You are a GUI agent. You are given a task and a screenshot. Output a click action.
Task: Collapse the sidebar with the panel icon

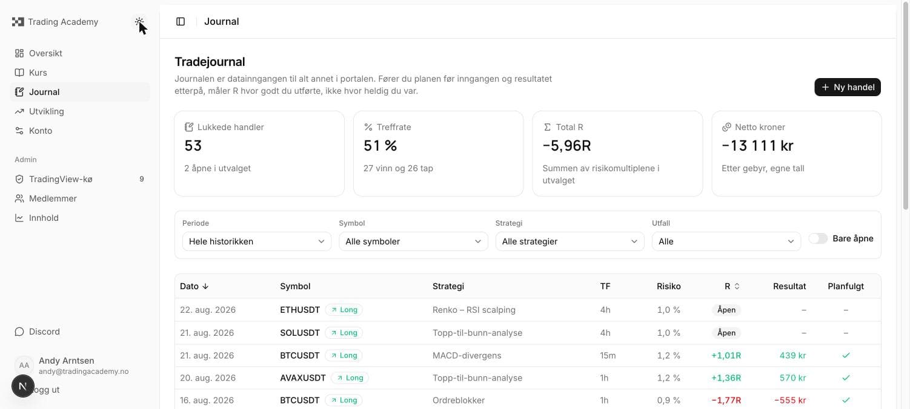181,22
